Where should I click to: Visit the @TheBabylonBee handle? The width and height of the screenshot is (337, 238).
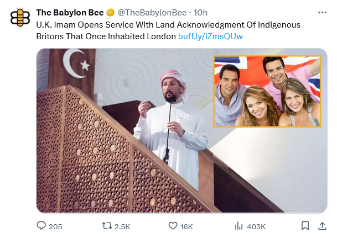tap(151, 13)
